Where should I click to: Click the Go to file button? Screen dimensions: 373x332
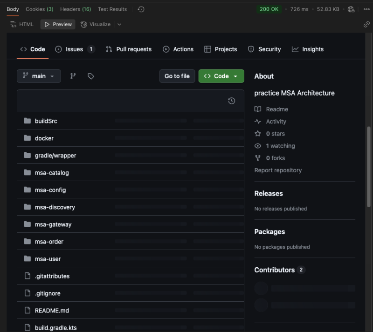[x=177, y=76]
